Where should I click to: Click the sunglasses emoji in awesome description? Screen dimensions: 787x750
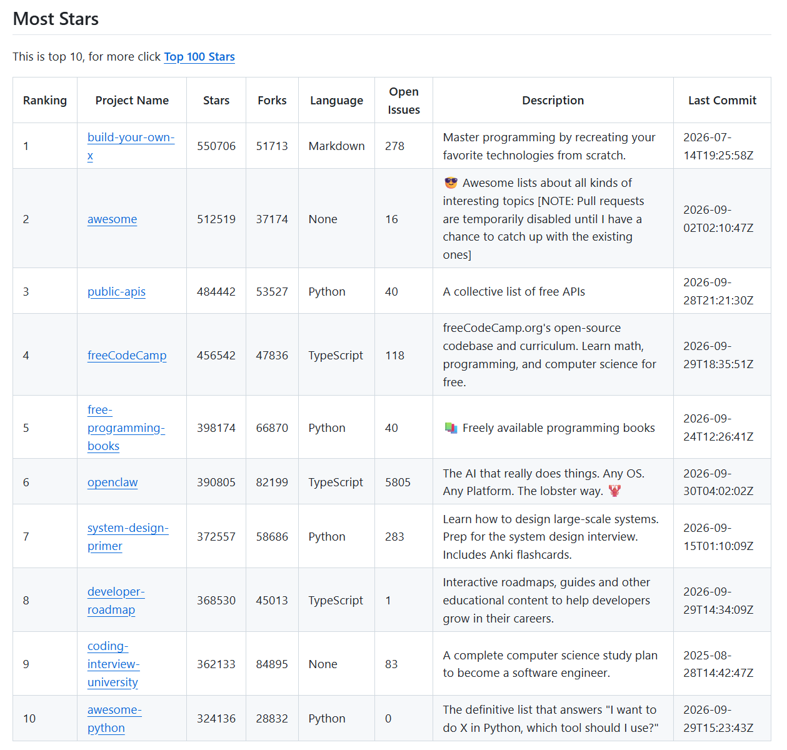[x=451, y=183]
